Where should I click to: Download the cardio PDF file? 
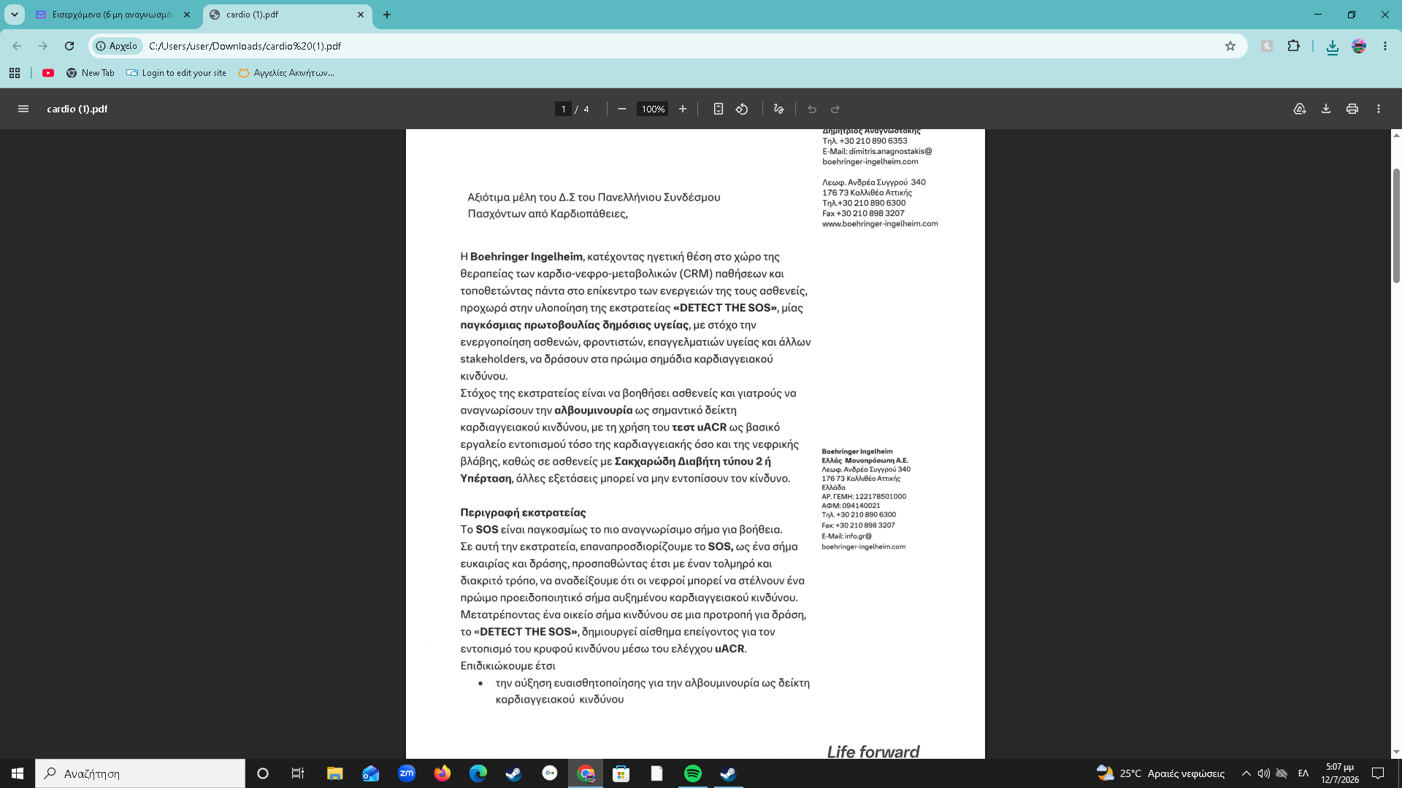tap(1326, 109)
